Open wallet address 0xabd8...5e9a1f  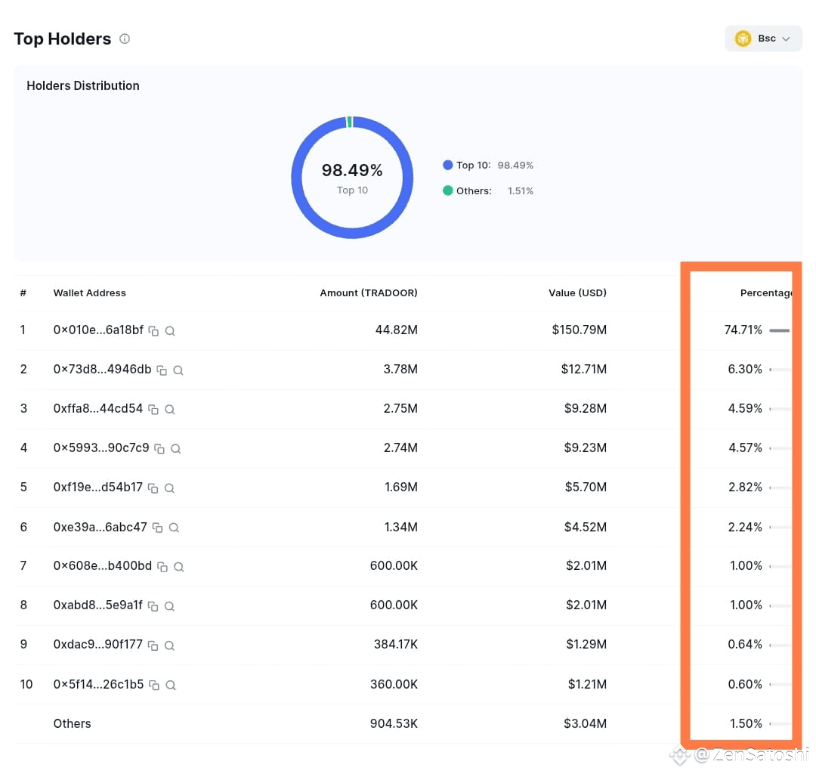click(x=97, y=605)
